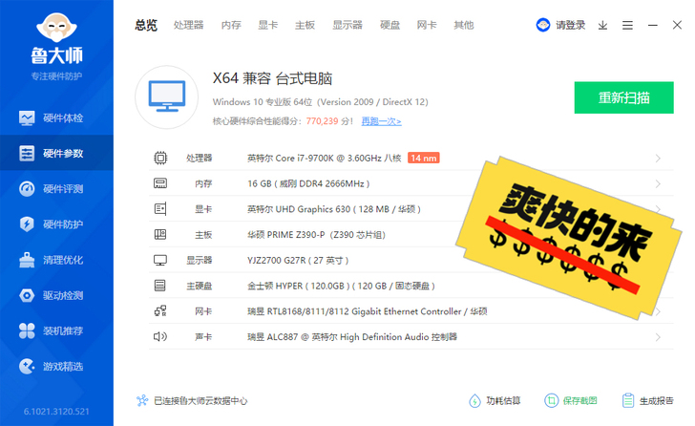
Task: Switch to the 网卡 tab
Action: pyautogui.click(x=427, y=25)
